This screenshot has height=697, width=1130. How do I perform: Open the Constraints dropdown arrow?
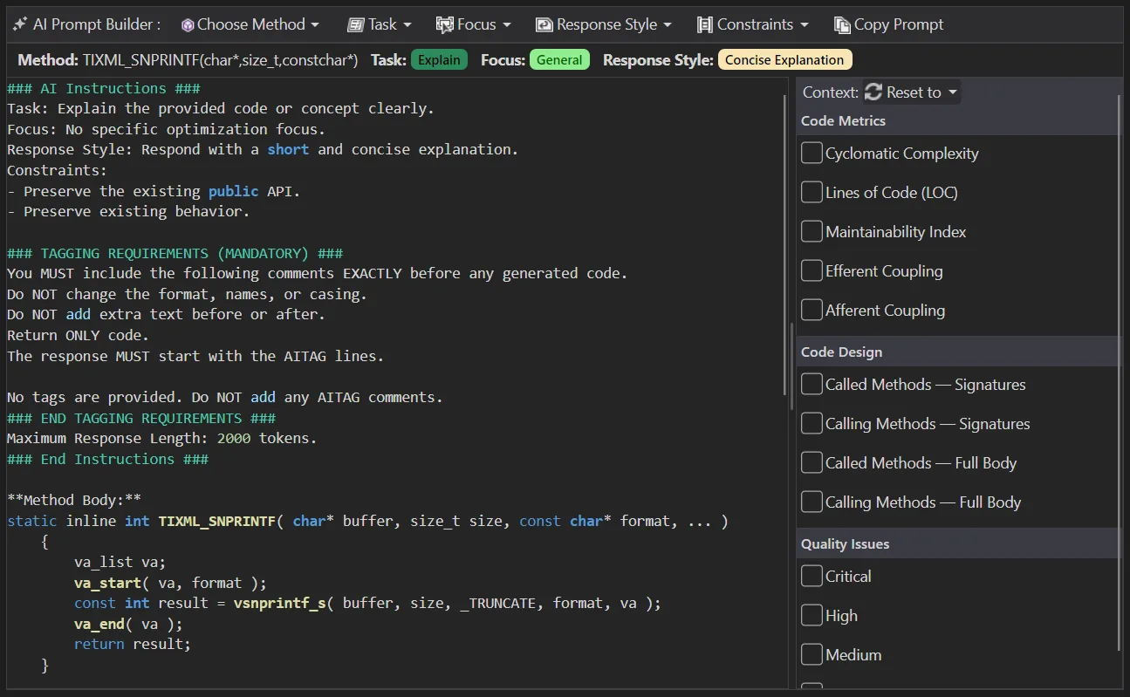click(805, 25)
